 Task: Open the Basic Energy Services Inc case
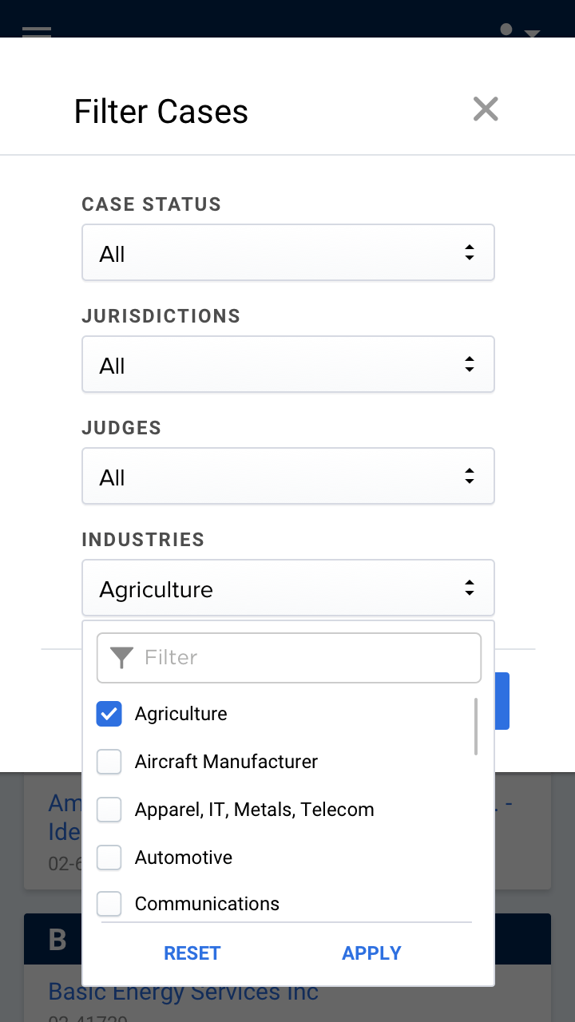click(x=184, y=992)
